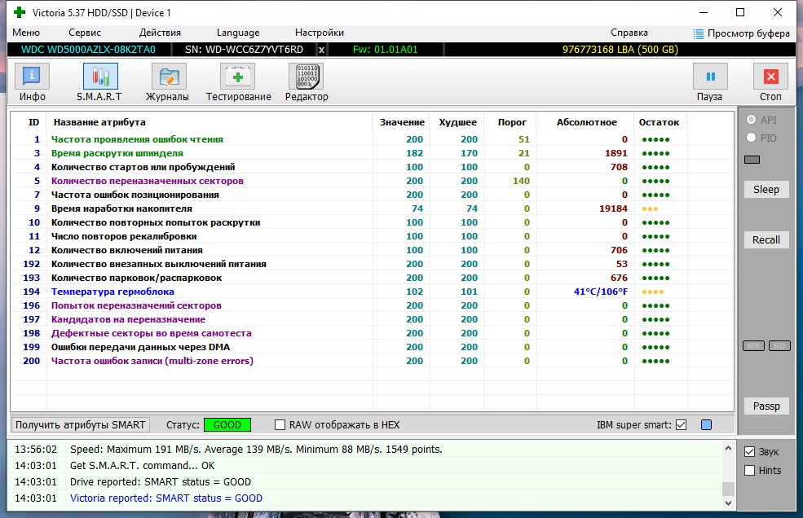Click the Значение column header
This screenshot has height=518, width=803.
401,122
